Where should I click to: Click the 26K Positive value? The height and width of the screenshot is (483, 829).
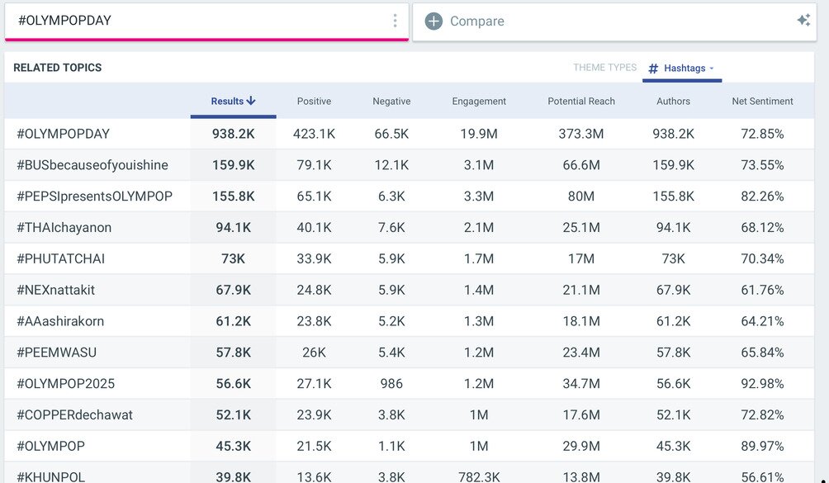pos(314,352)
